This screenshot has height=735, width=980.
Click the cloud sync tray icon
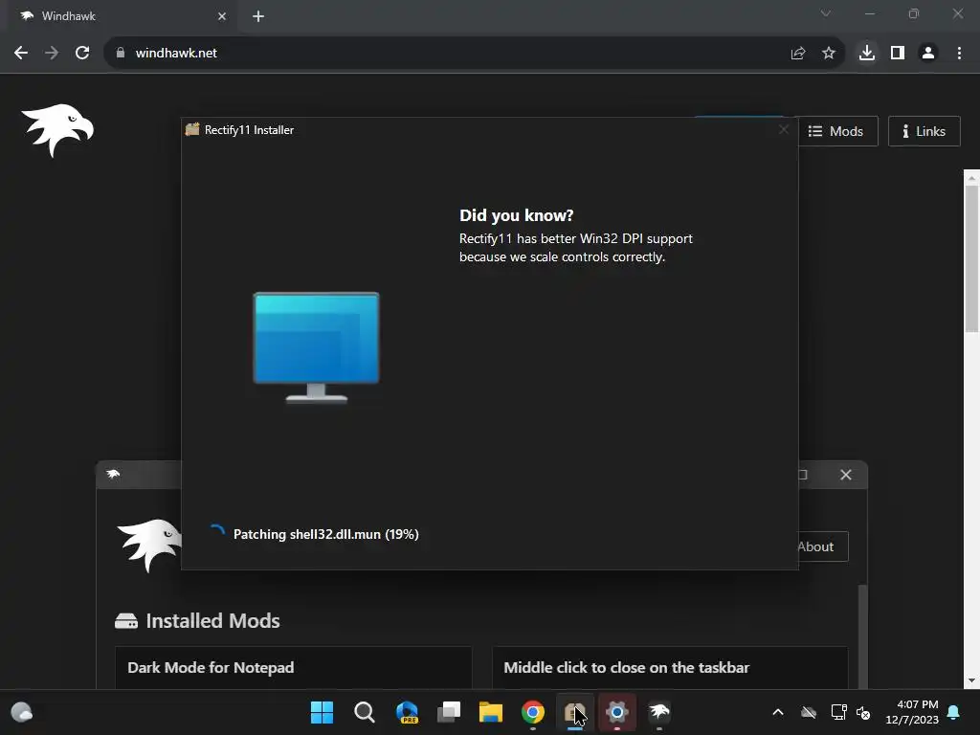[x=809, y=712]
